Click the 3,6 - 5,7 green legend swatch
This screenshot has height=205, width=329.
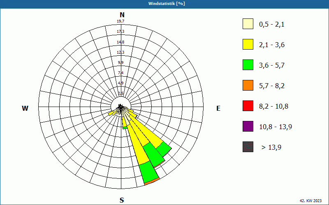(x=248, y=65)
